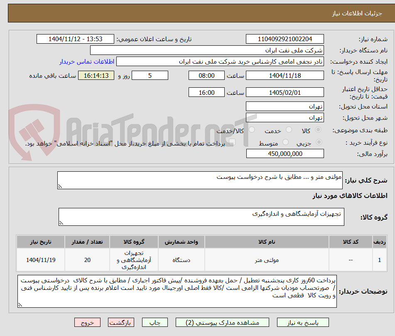395x336 pixels.
Task: Select the 'خدمت' radio button
Action: [289, 130]
